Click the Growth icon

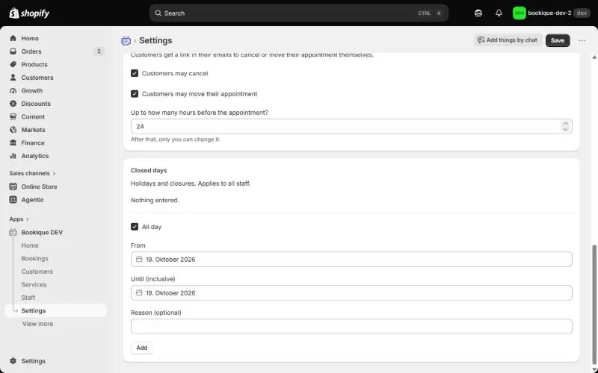click(x=13, y=90)
